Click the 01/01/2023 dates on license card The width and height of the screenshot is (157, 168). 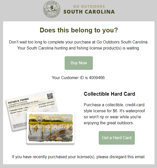tap(42, 105)
